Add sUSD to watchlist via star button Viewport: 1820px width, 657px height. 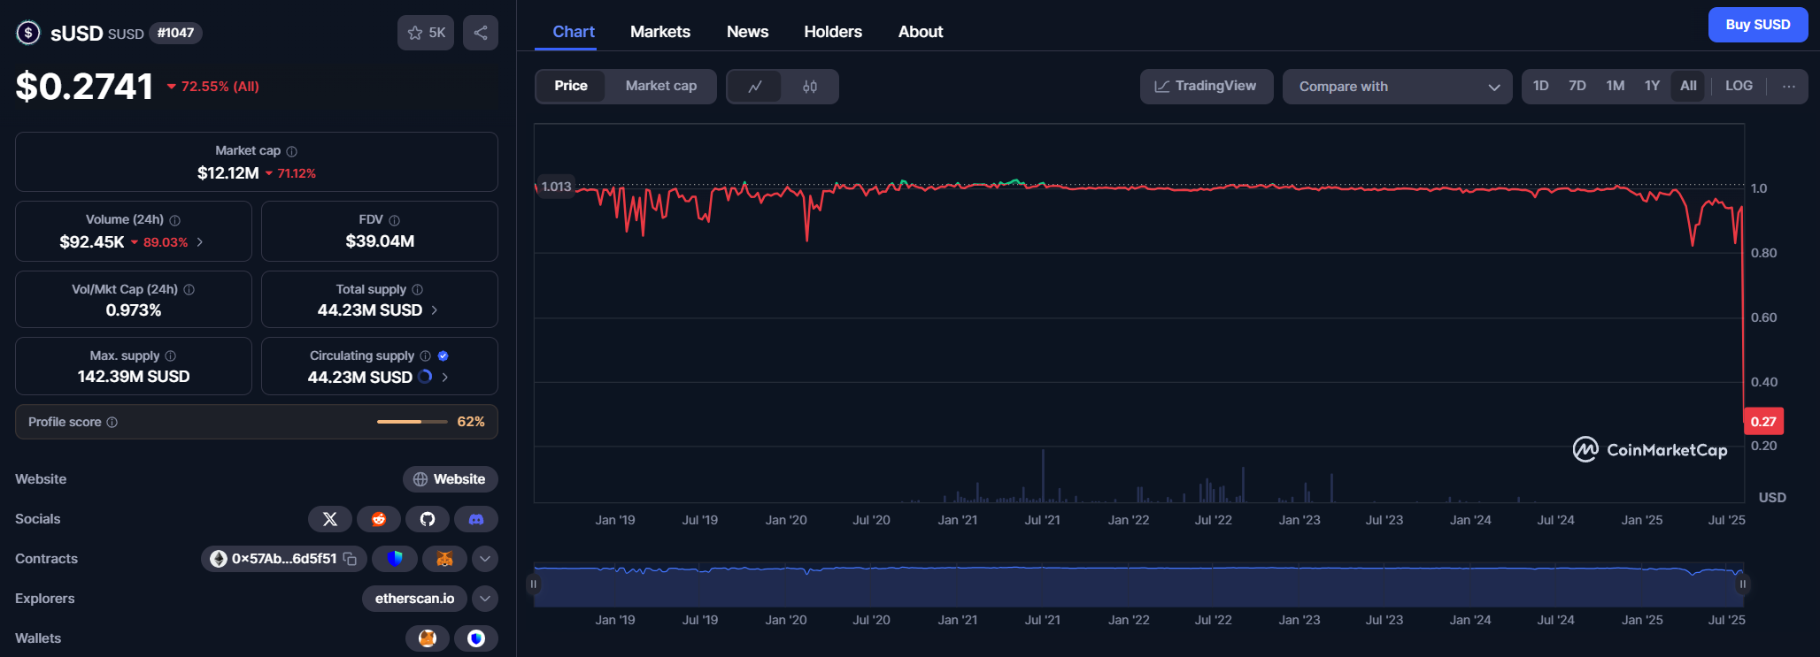point(425,33)
